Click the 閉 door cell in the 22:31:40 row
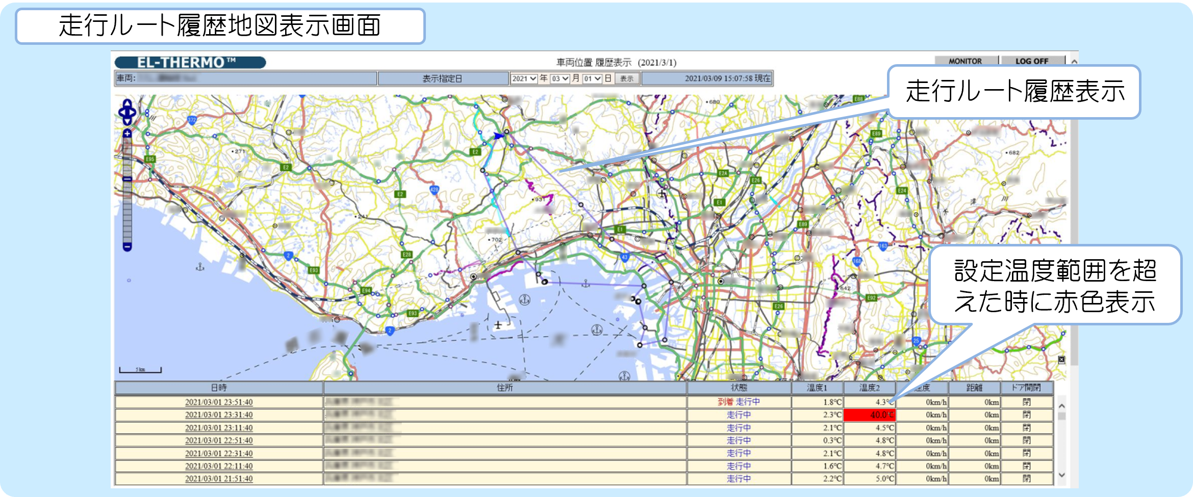 [1027, 453]
